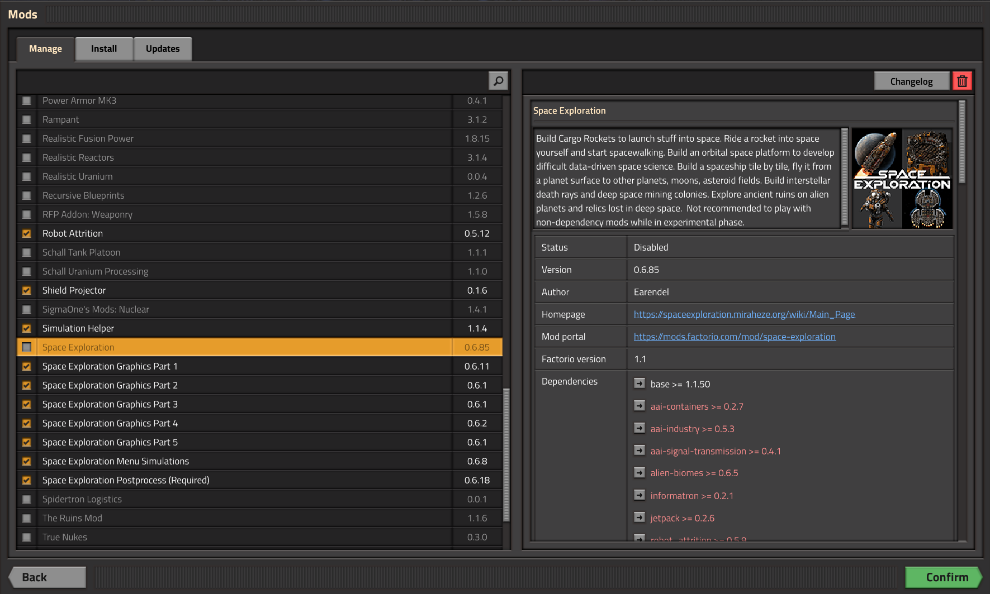
Task: Click the Back button
Action: coord(48,577)
